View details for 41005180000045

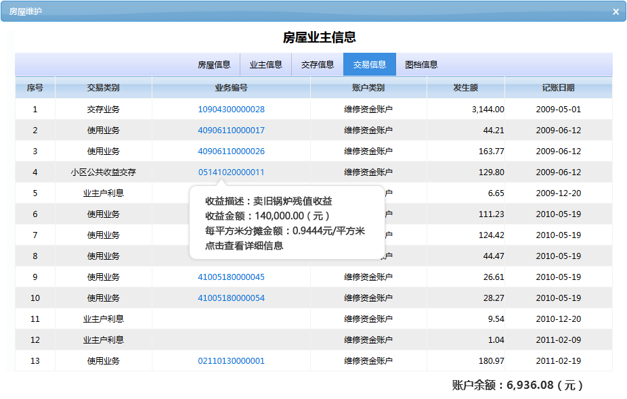(231, 277)
